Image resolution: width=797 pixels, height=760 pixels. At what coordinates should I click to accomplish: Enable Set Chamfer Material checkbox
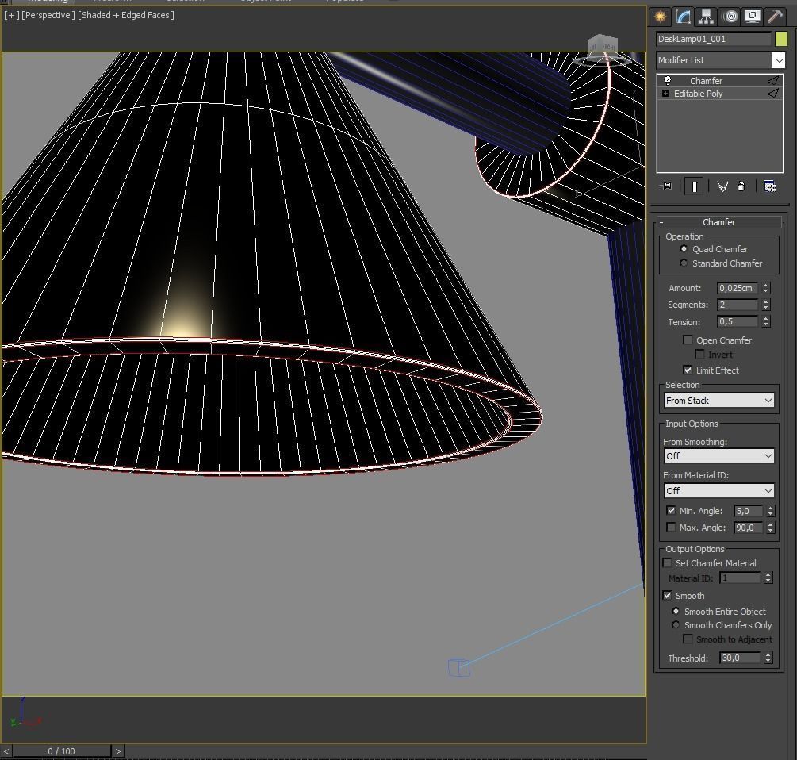coord(668,562)
